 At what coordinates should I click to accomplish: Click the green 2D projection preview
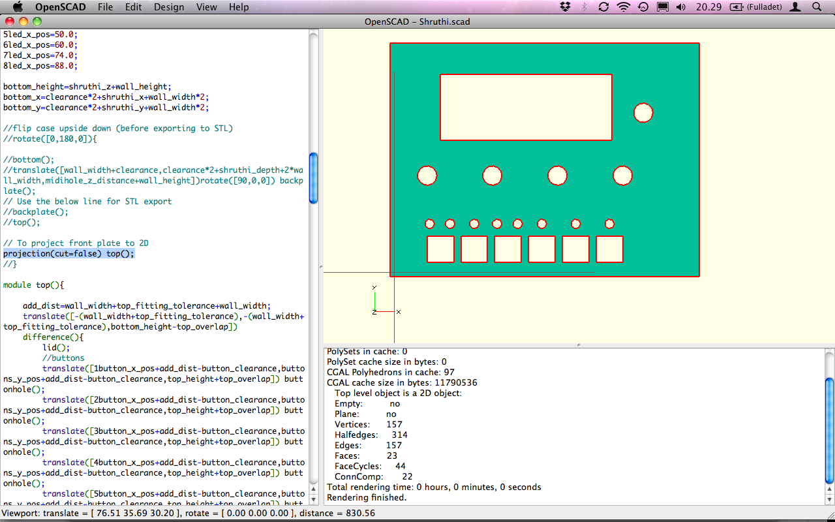(545, 160)
